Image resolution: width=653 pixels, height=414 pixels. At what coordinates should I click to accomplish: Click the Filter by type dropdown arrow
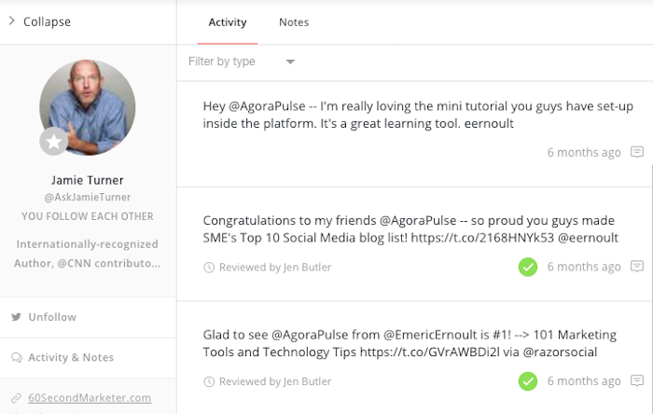click(x=290, y=62)
